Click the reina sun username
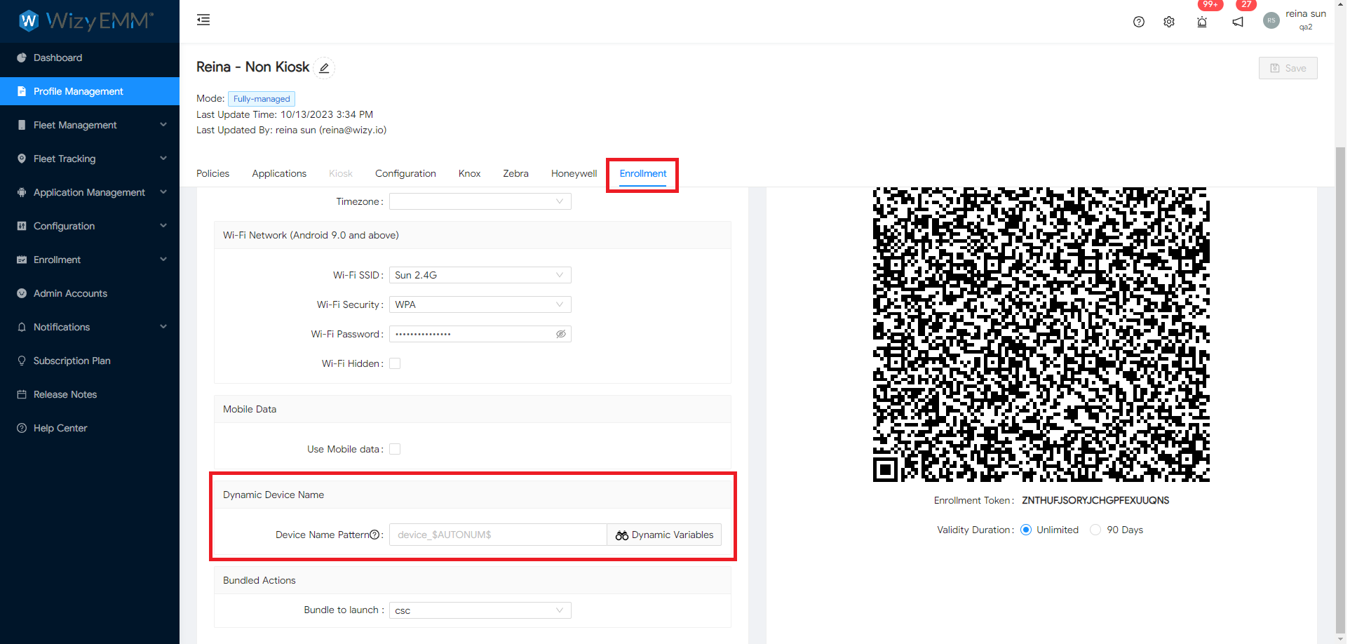Viewport: 1350px width, 644px height. click(1305, 13)
